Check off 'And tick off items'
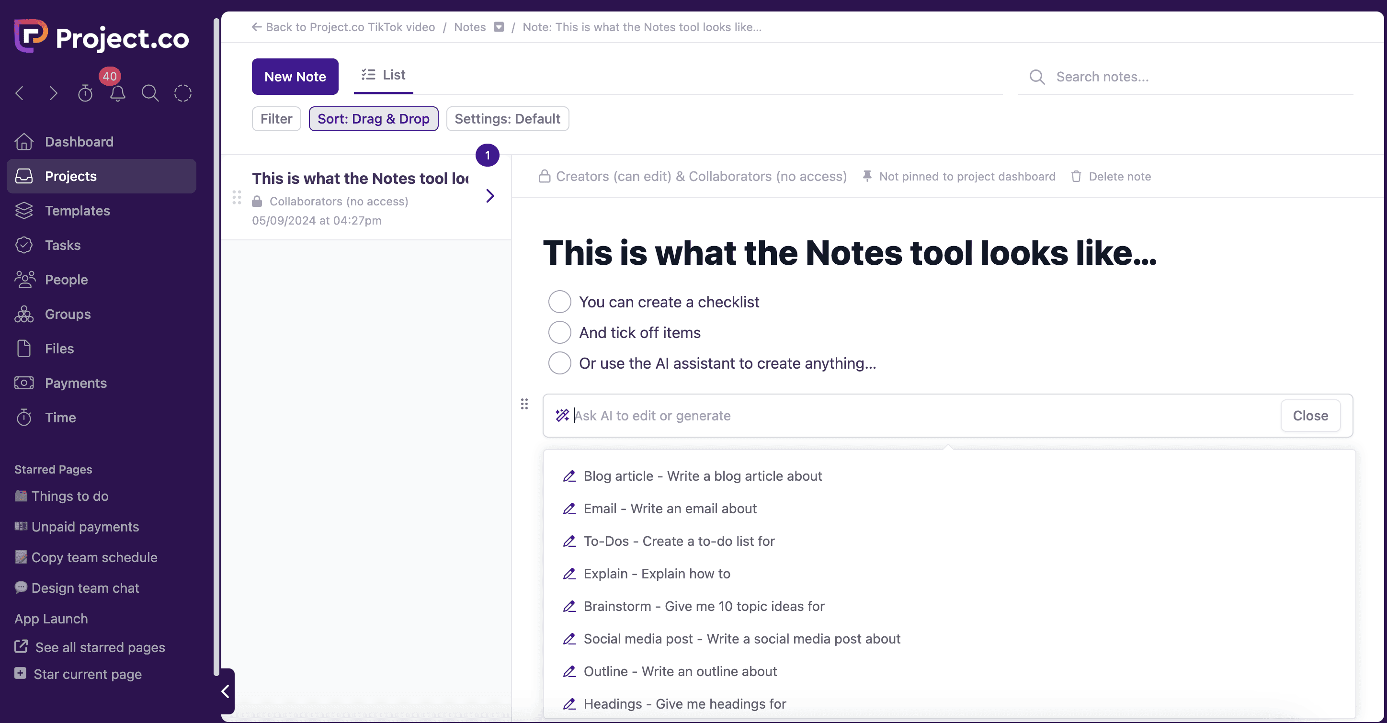1387x723 pixels. click(x=559, y=332)
